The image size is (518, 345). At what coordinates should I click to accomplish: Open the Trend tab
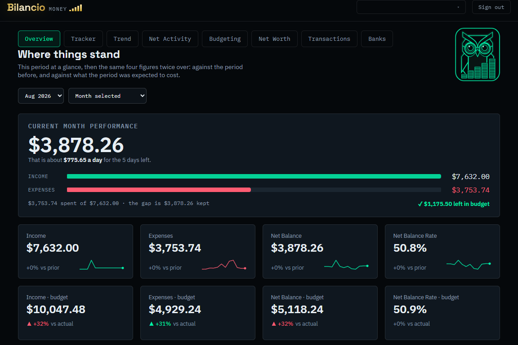[122, 39]
